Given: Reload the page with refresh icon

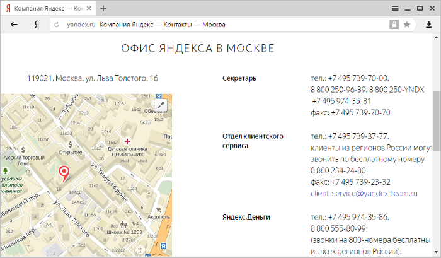Looking at the screenshot, I should (x=57, y=25).
